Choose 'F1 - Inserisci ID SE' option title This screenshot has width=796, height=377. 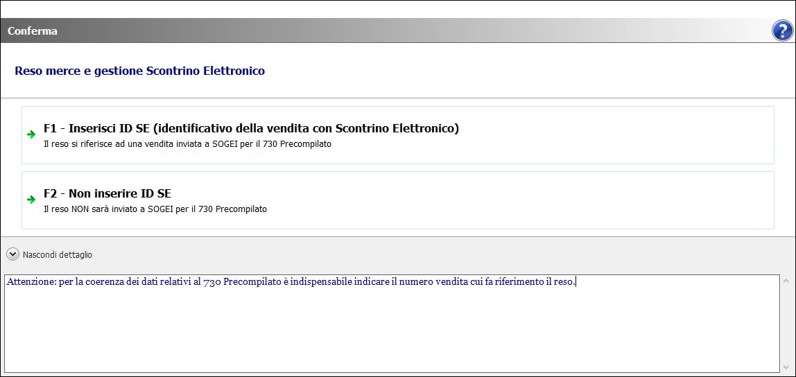(251, 128)
